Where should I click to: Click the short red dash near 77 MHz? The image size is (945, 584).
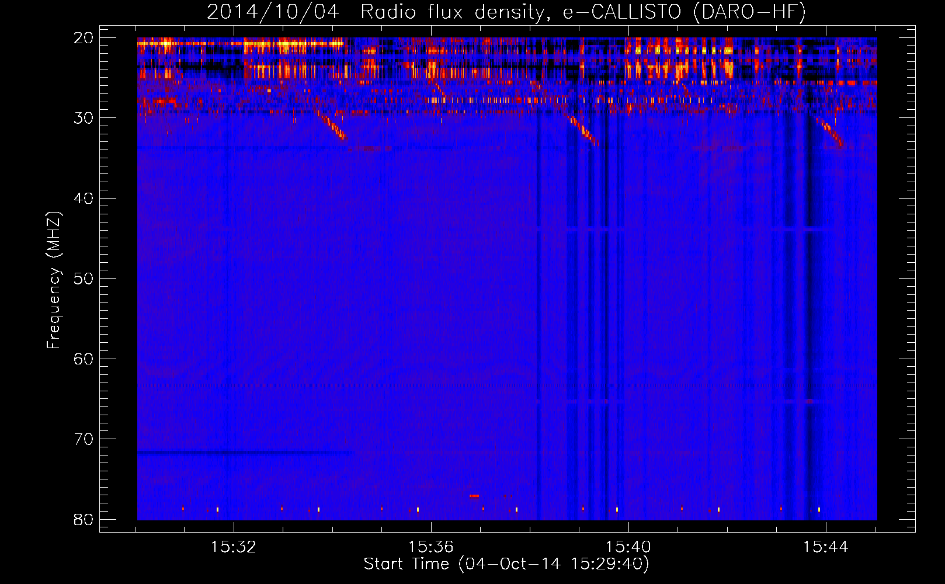click(474, 496)
